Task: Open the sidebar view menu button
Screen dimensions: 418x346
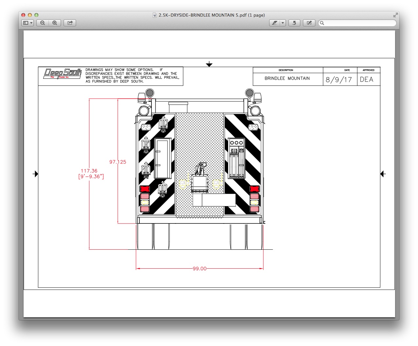Action: (x=28, y=23)
